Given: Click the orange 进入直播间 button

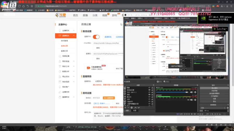Looking at the screenshot, I should click(109, 98).
